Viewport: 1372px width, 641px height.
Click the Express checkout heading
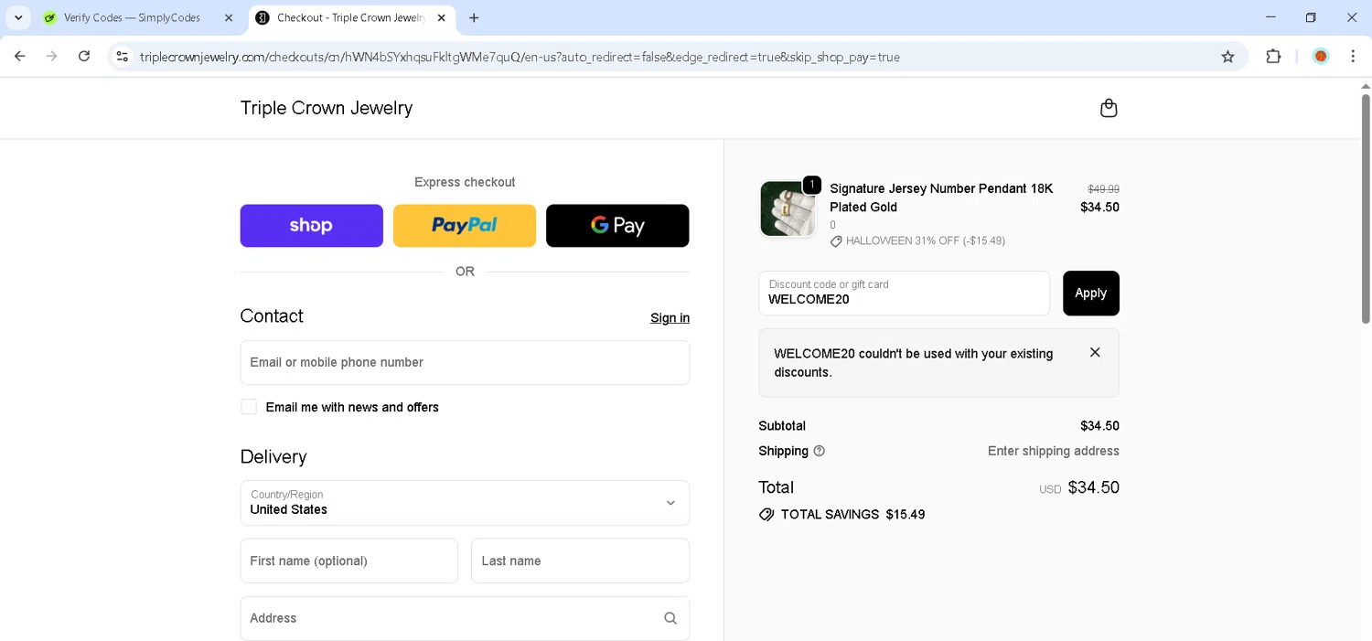(x=465, y=182)
